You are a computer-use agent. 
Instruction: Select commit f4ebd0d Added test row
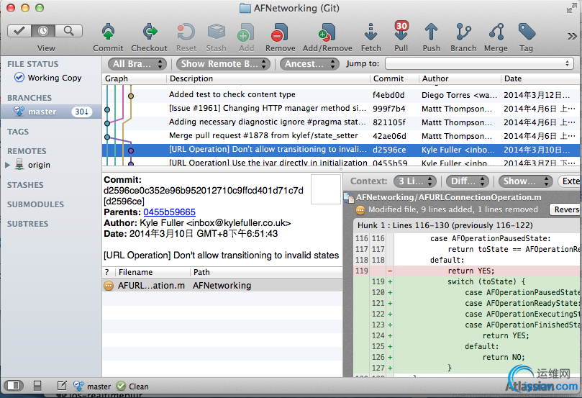pos(341,95)
